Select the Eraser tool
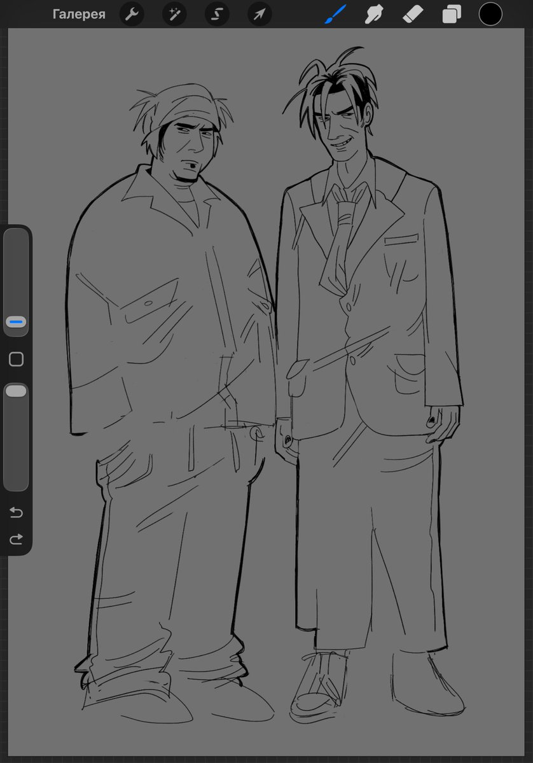Screen dimensions: 533x763 pyautogui.click(x=413, y=14)
